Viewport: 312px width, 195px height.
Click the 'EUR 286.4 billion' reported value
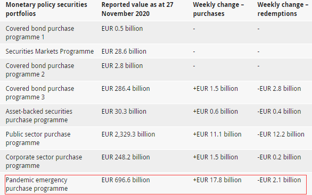tap(126, 89)
